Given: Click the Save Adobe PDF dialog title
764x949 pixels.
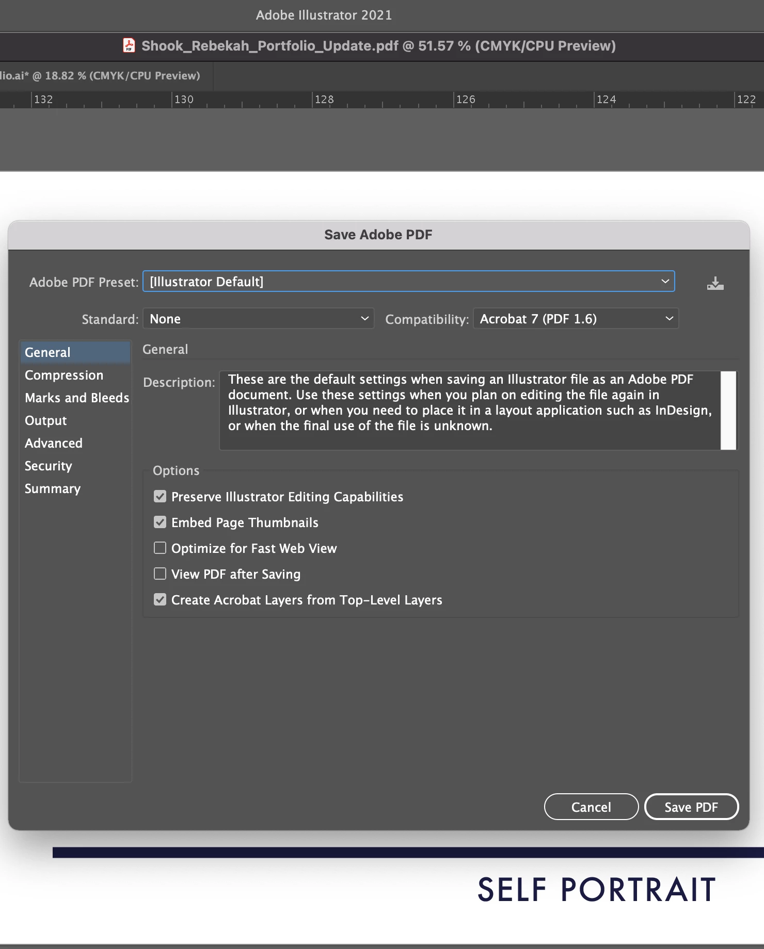Looking at the screenshot, I should coord(378,235).
